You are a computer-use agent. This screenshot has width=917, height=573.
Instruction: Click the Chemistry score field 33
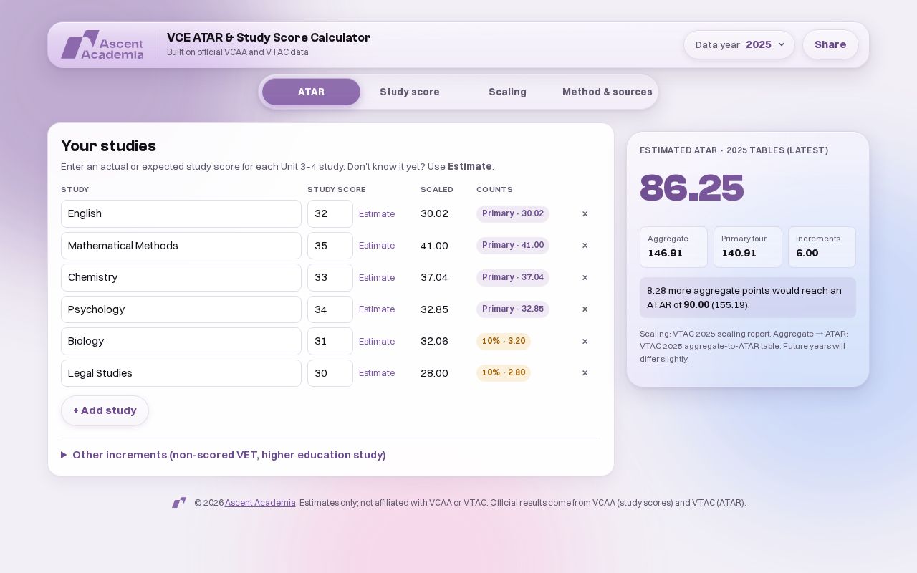pyautogui.click(x=330, y=278)
